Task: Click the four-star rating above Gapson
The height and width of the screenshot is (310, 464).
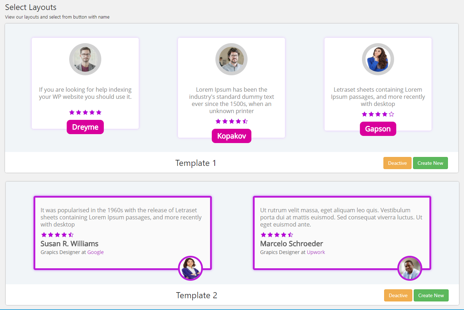Action: pos(378,114)
